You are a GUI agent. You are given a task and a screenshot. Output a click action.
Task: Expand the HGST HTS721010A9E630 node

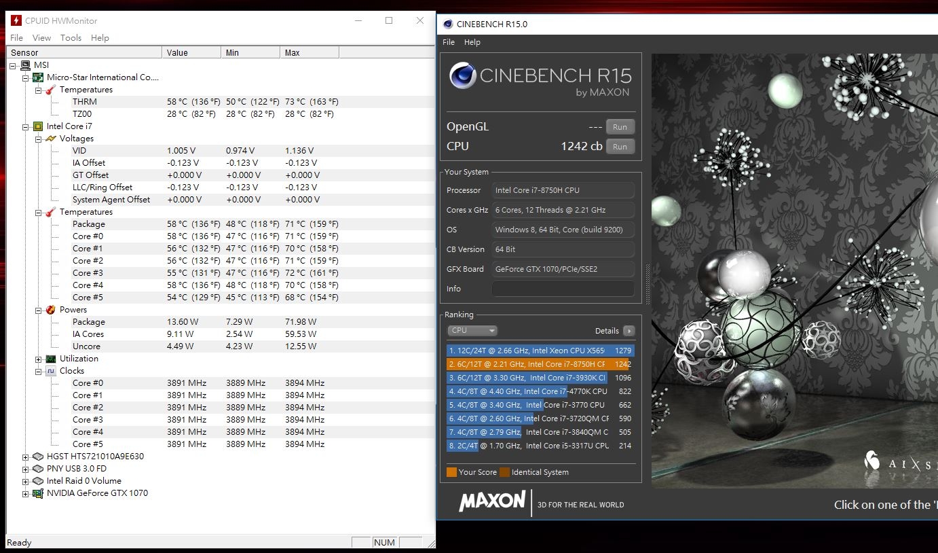coord(26,457)
